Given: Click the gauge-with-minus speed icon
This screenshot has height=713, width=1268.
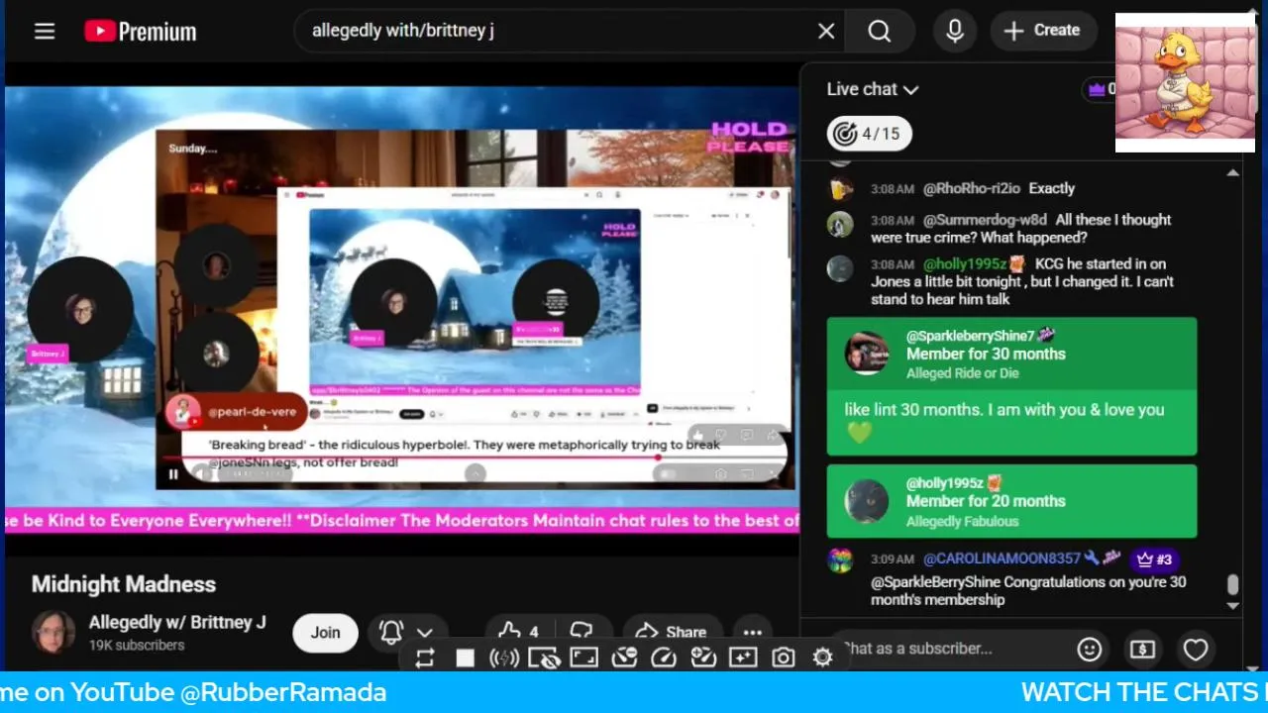Looking at the screenshot, I should click(x=624, y=658).
